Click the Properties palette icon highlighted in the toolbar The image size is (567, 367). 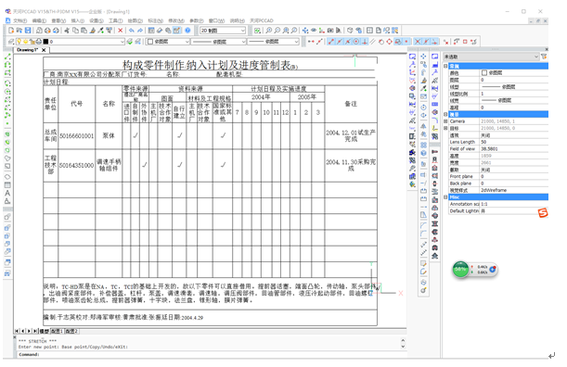pyautogui.click(x=177, y=31)
